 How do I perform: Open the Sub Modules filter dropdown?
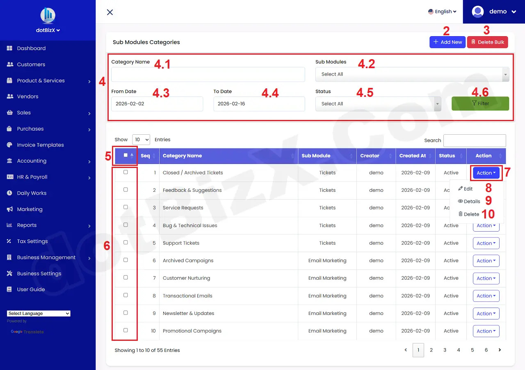pyautogui.click(x=412, y=74)
